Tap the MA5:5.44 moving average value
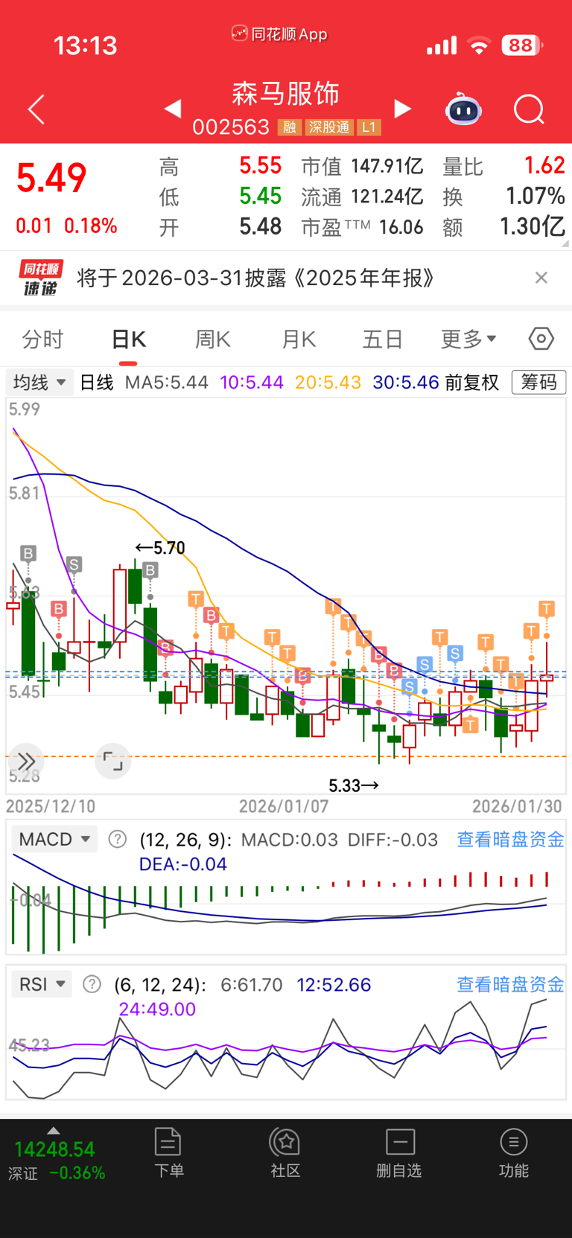Image resolution: width=572 pixels, height=1238 pixels. [x=167, y=383]
